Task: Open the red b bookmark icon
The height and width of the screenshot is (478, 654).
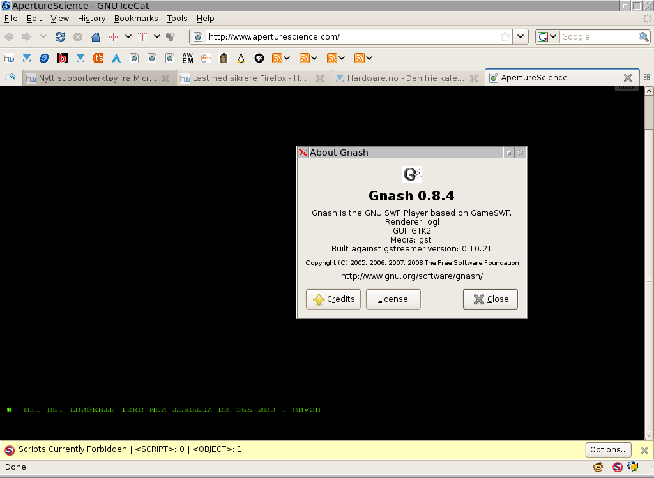Action: pos(63,58)
